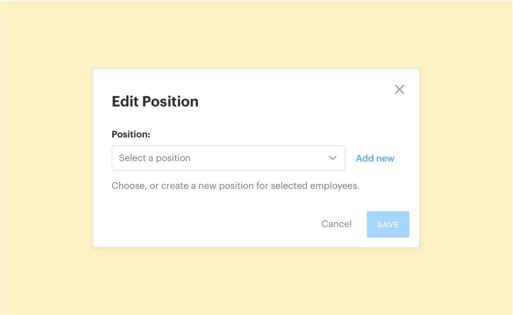513x315 pixels.
Task: Expand position list using the down arrow
Action: click(332, 158)
